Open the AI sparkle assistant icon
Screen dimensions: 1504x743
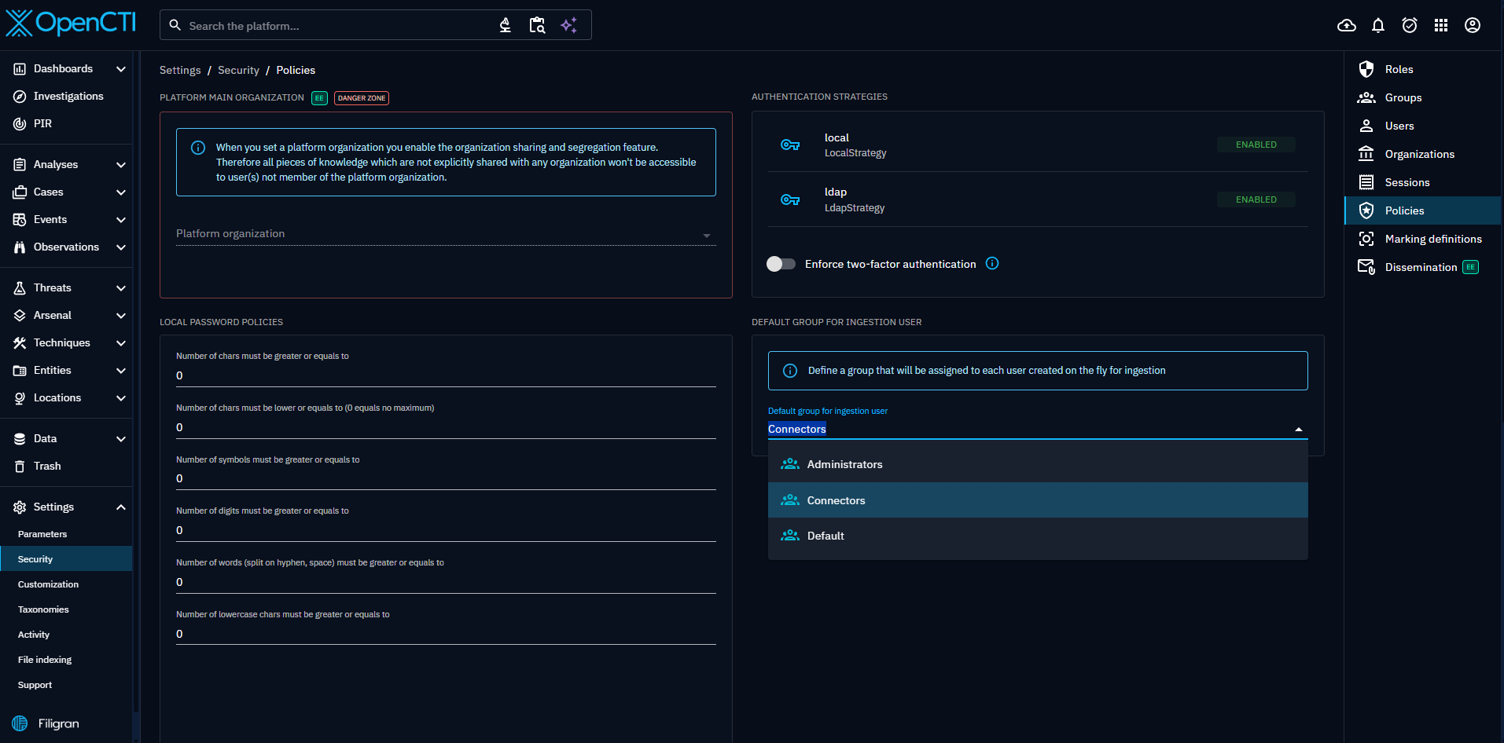pyautogui.click(x=568, y=25)
